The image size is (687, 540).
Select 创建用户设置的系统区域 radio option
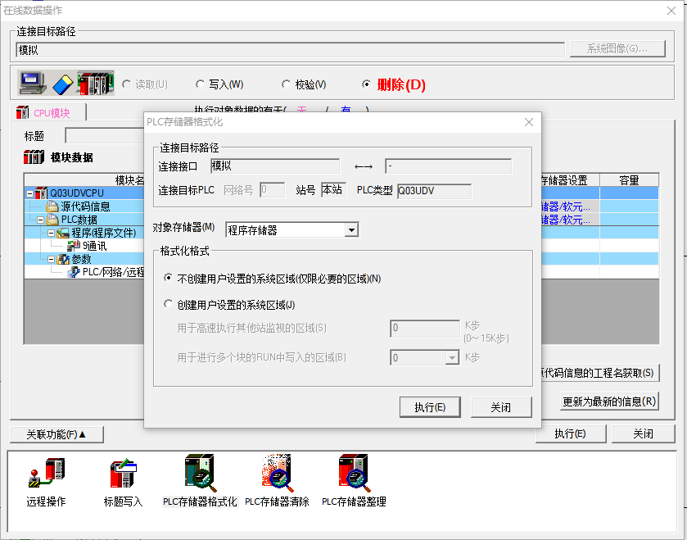pyautogui.click(x=169, y=305)
